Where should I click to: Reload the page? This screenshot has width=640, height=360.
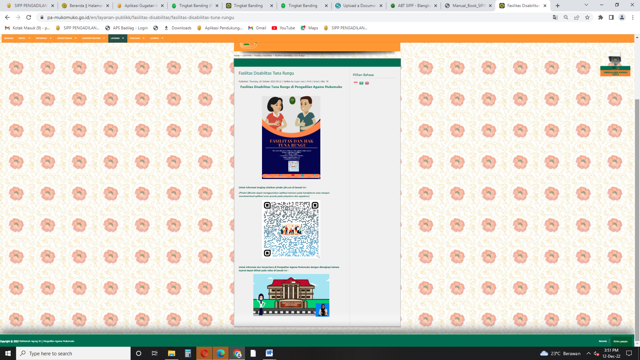coord(29,17)
